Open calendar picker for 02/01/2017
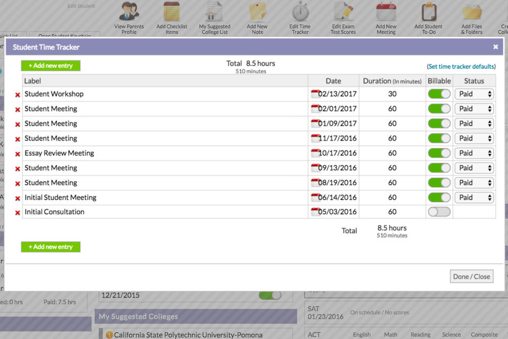The width and height of the screenshot is (508, 339). click(x=314, y=109)
